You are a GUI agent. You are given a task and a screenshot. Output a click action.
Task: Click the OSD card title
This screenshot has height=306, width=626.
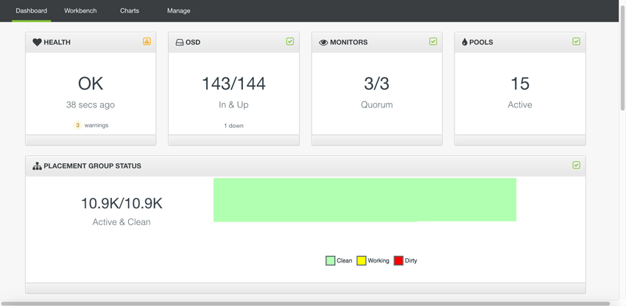(x=193, y=42)
